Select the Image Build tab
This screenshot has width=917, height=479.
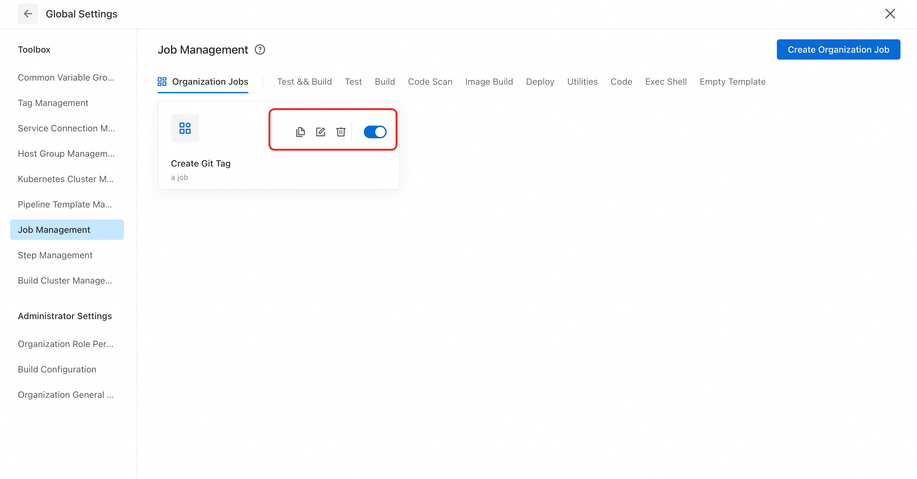[x=489, y=82]
